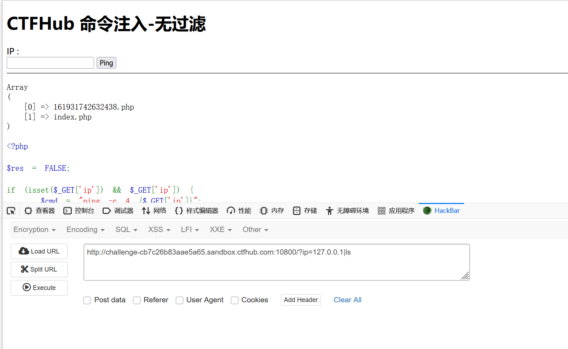Click the CTFHub 命令注入-无过滤 heading
Screen dimensions: 568x349
click(106, 24)
